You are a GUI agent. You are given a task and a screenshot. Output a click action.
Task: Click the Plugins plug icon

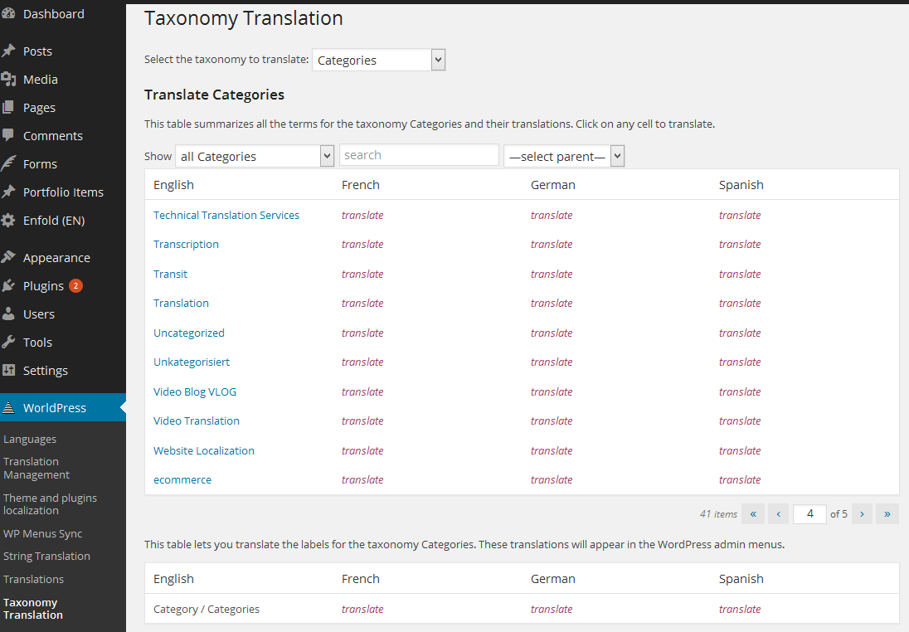8,286
